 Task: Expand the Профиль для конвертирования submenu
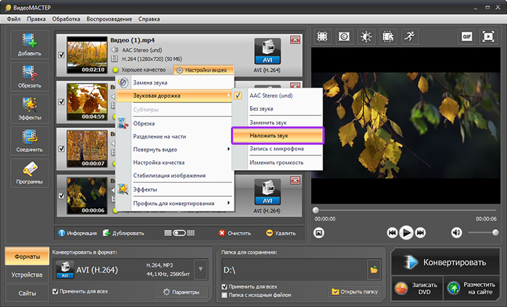pyautogui.click(x=175, y=203)
